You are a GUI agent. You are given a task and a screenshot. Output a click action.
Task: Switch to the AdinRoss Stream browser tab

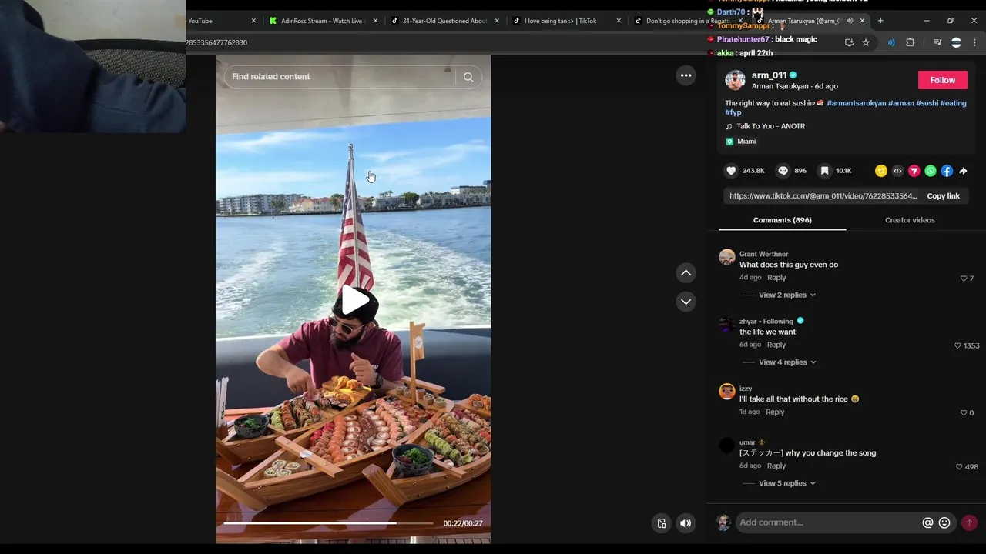click(322, 21)
